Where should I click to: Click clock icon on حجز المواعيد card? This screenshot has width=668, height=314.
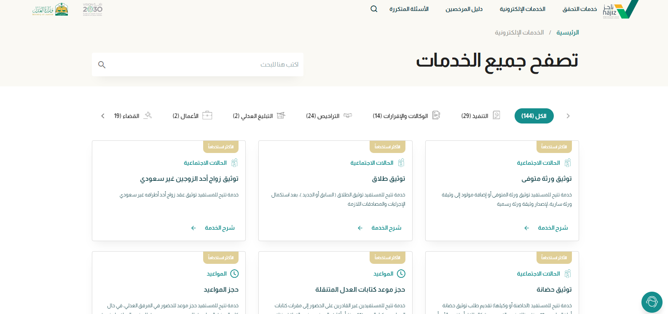point(234,274)
